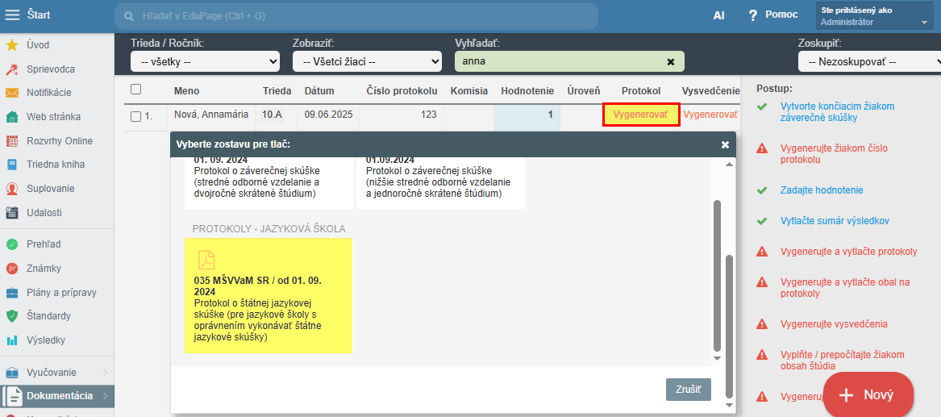Open the hamburger menu next to Štart

point(13,15)
